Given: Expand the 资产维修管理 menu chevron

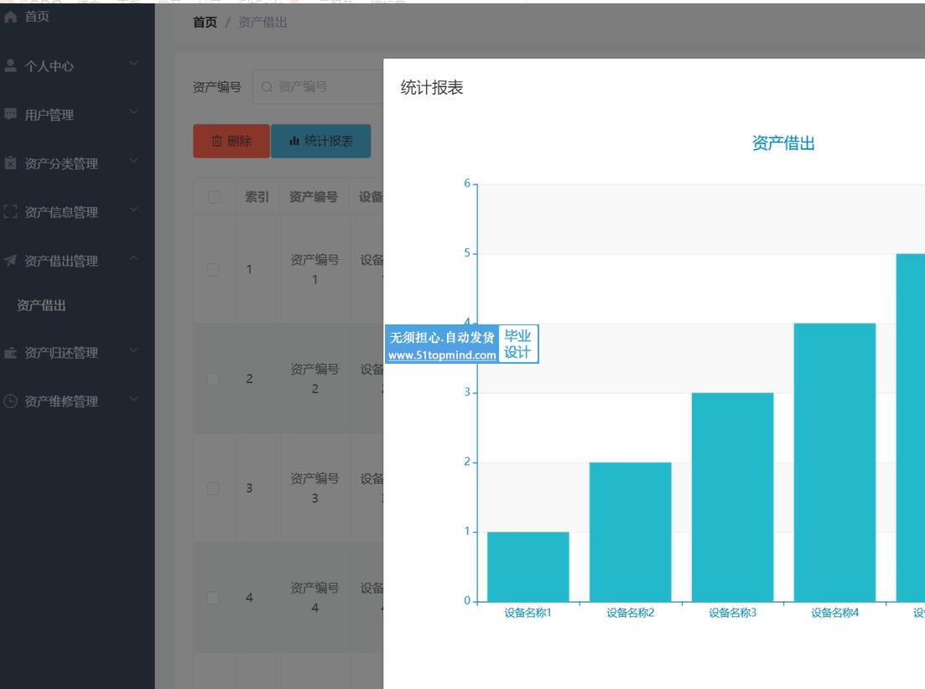Looking at the screenshot, I should click(134, 400).
